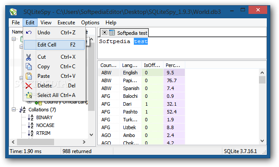Click the highlighted word test in editor

pos(141,41)
